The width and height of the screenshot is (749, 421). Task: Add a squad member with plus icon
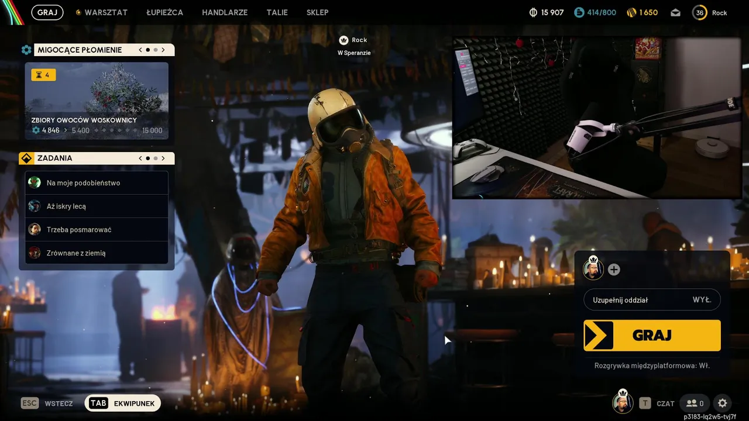614,270
